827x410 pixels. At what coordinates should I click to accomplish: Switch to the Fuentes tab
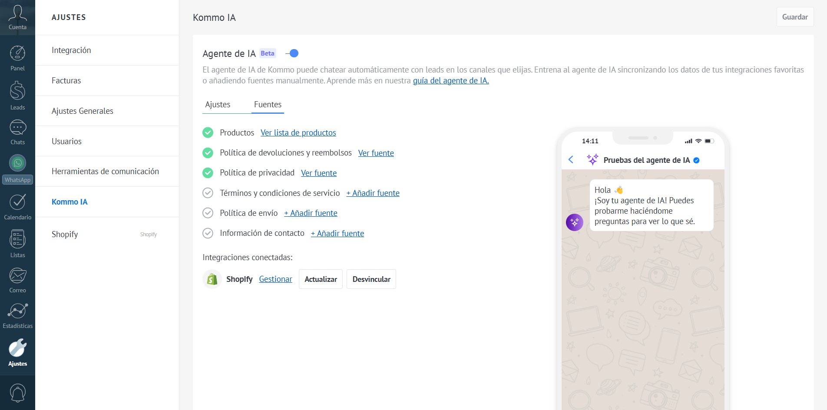[x=268, y=105]
